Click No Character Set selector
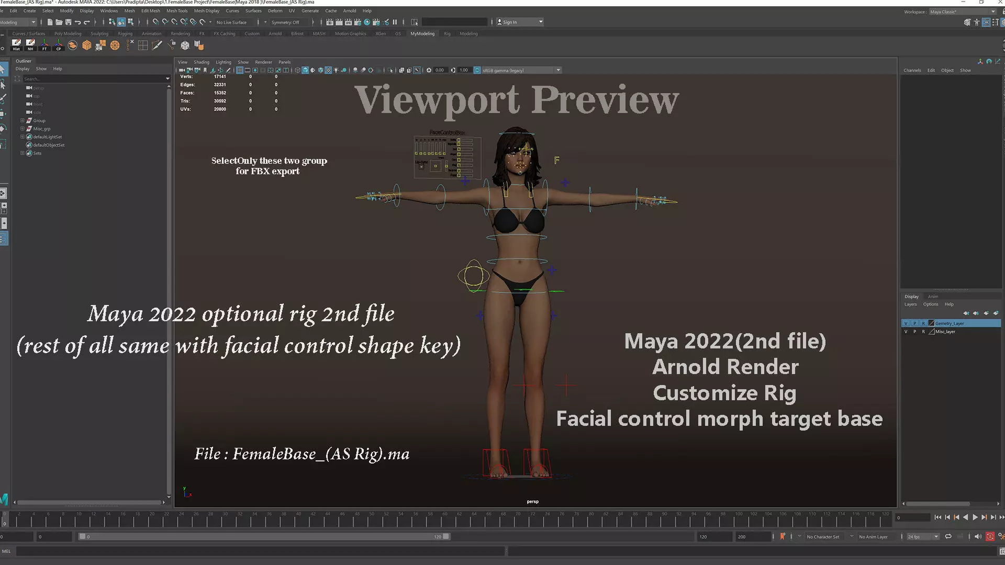The image size is (1005, 565). coord(823,537)
